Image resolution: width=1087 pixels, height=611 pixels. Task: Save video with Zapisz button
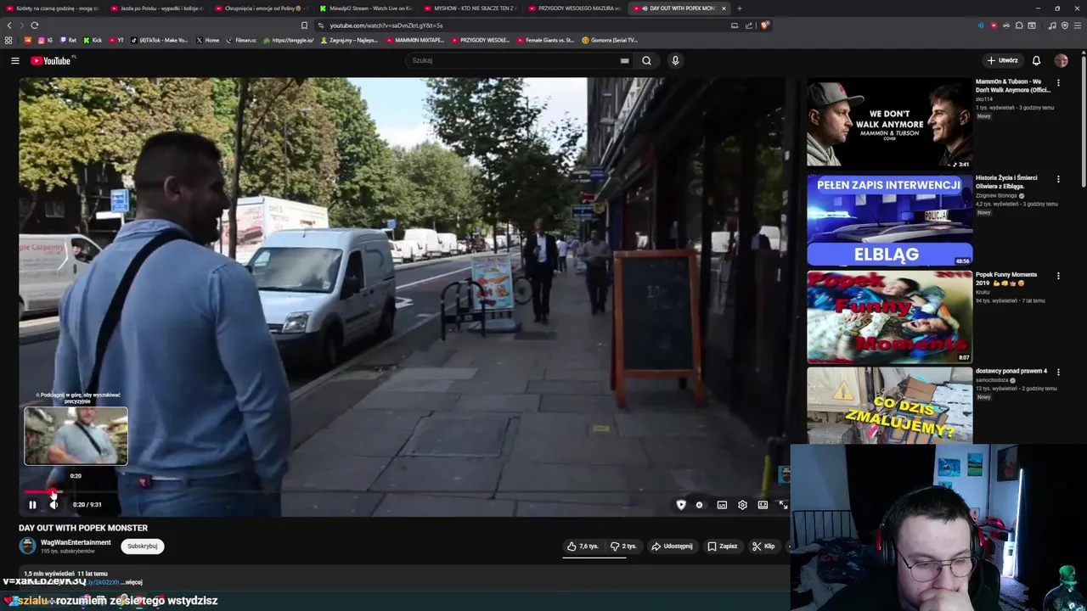tap(723, 547)
